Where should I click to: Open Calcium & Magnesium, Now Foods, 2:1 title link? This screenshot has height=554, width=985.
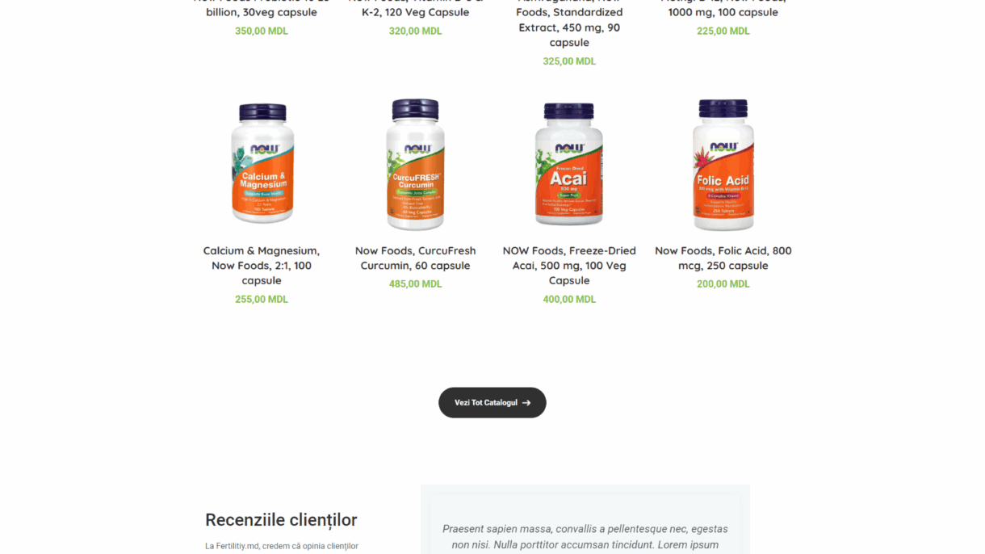262,266
